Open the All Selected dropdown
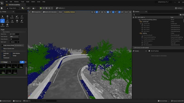This screenshot has height=103, width=184. 19,45
